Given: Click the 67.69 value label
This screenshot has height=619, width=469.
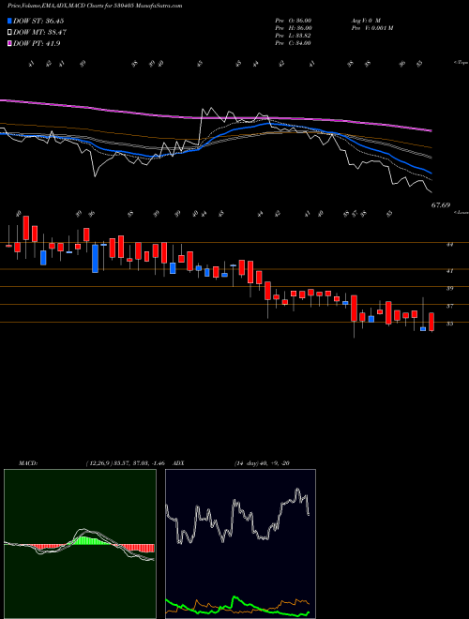Looking at the screenshot, I should (x=441, y=204).
